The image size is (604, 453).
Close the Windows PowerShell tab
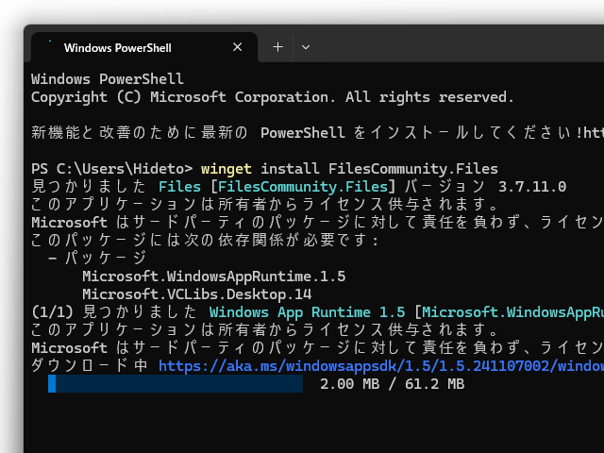pyautogui.click(x=236, y=47)
